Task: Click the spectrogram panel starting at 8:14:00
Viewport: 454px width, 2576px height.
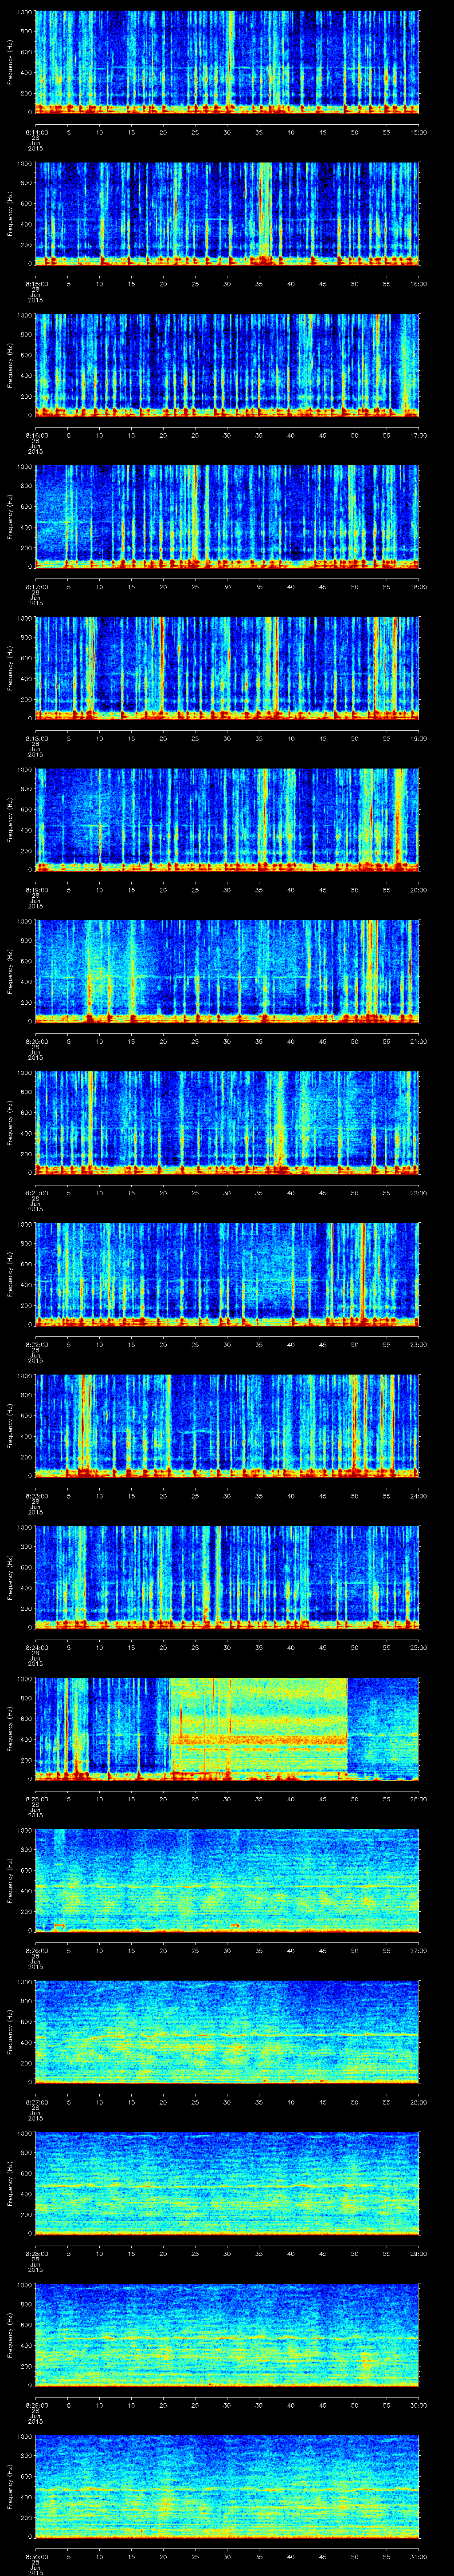Action: click(x=227, y=62)
